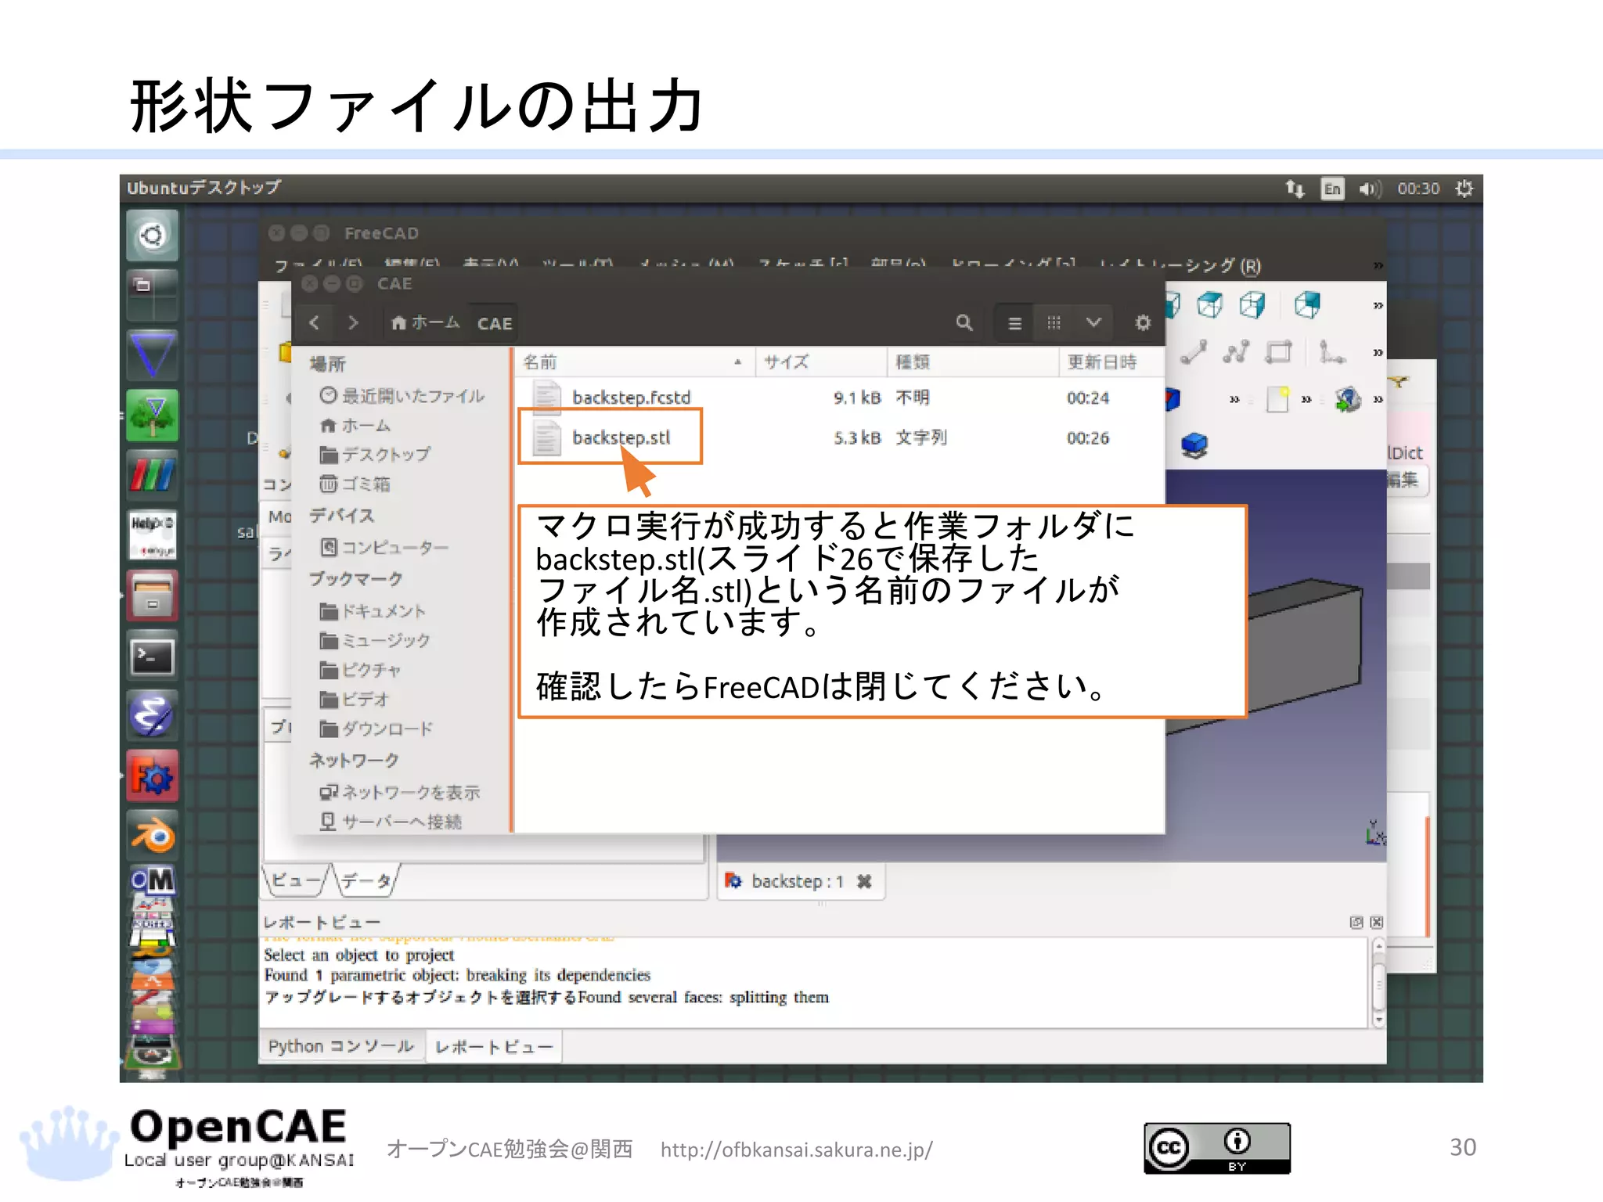Launch the Terminal from the launcher
1603x1202 pixels.
153,656
